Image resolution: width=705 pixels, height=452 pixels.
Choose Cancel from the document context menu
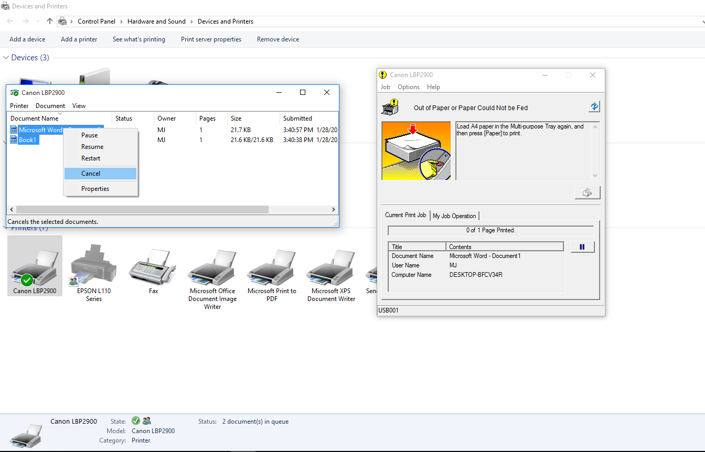click(x=91, y=173)
